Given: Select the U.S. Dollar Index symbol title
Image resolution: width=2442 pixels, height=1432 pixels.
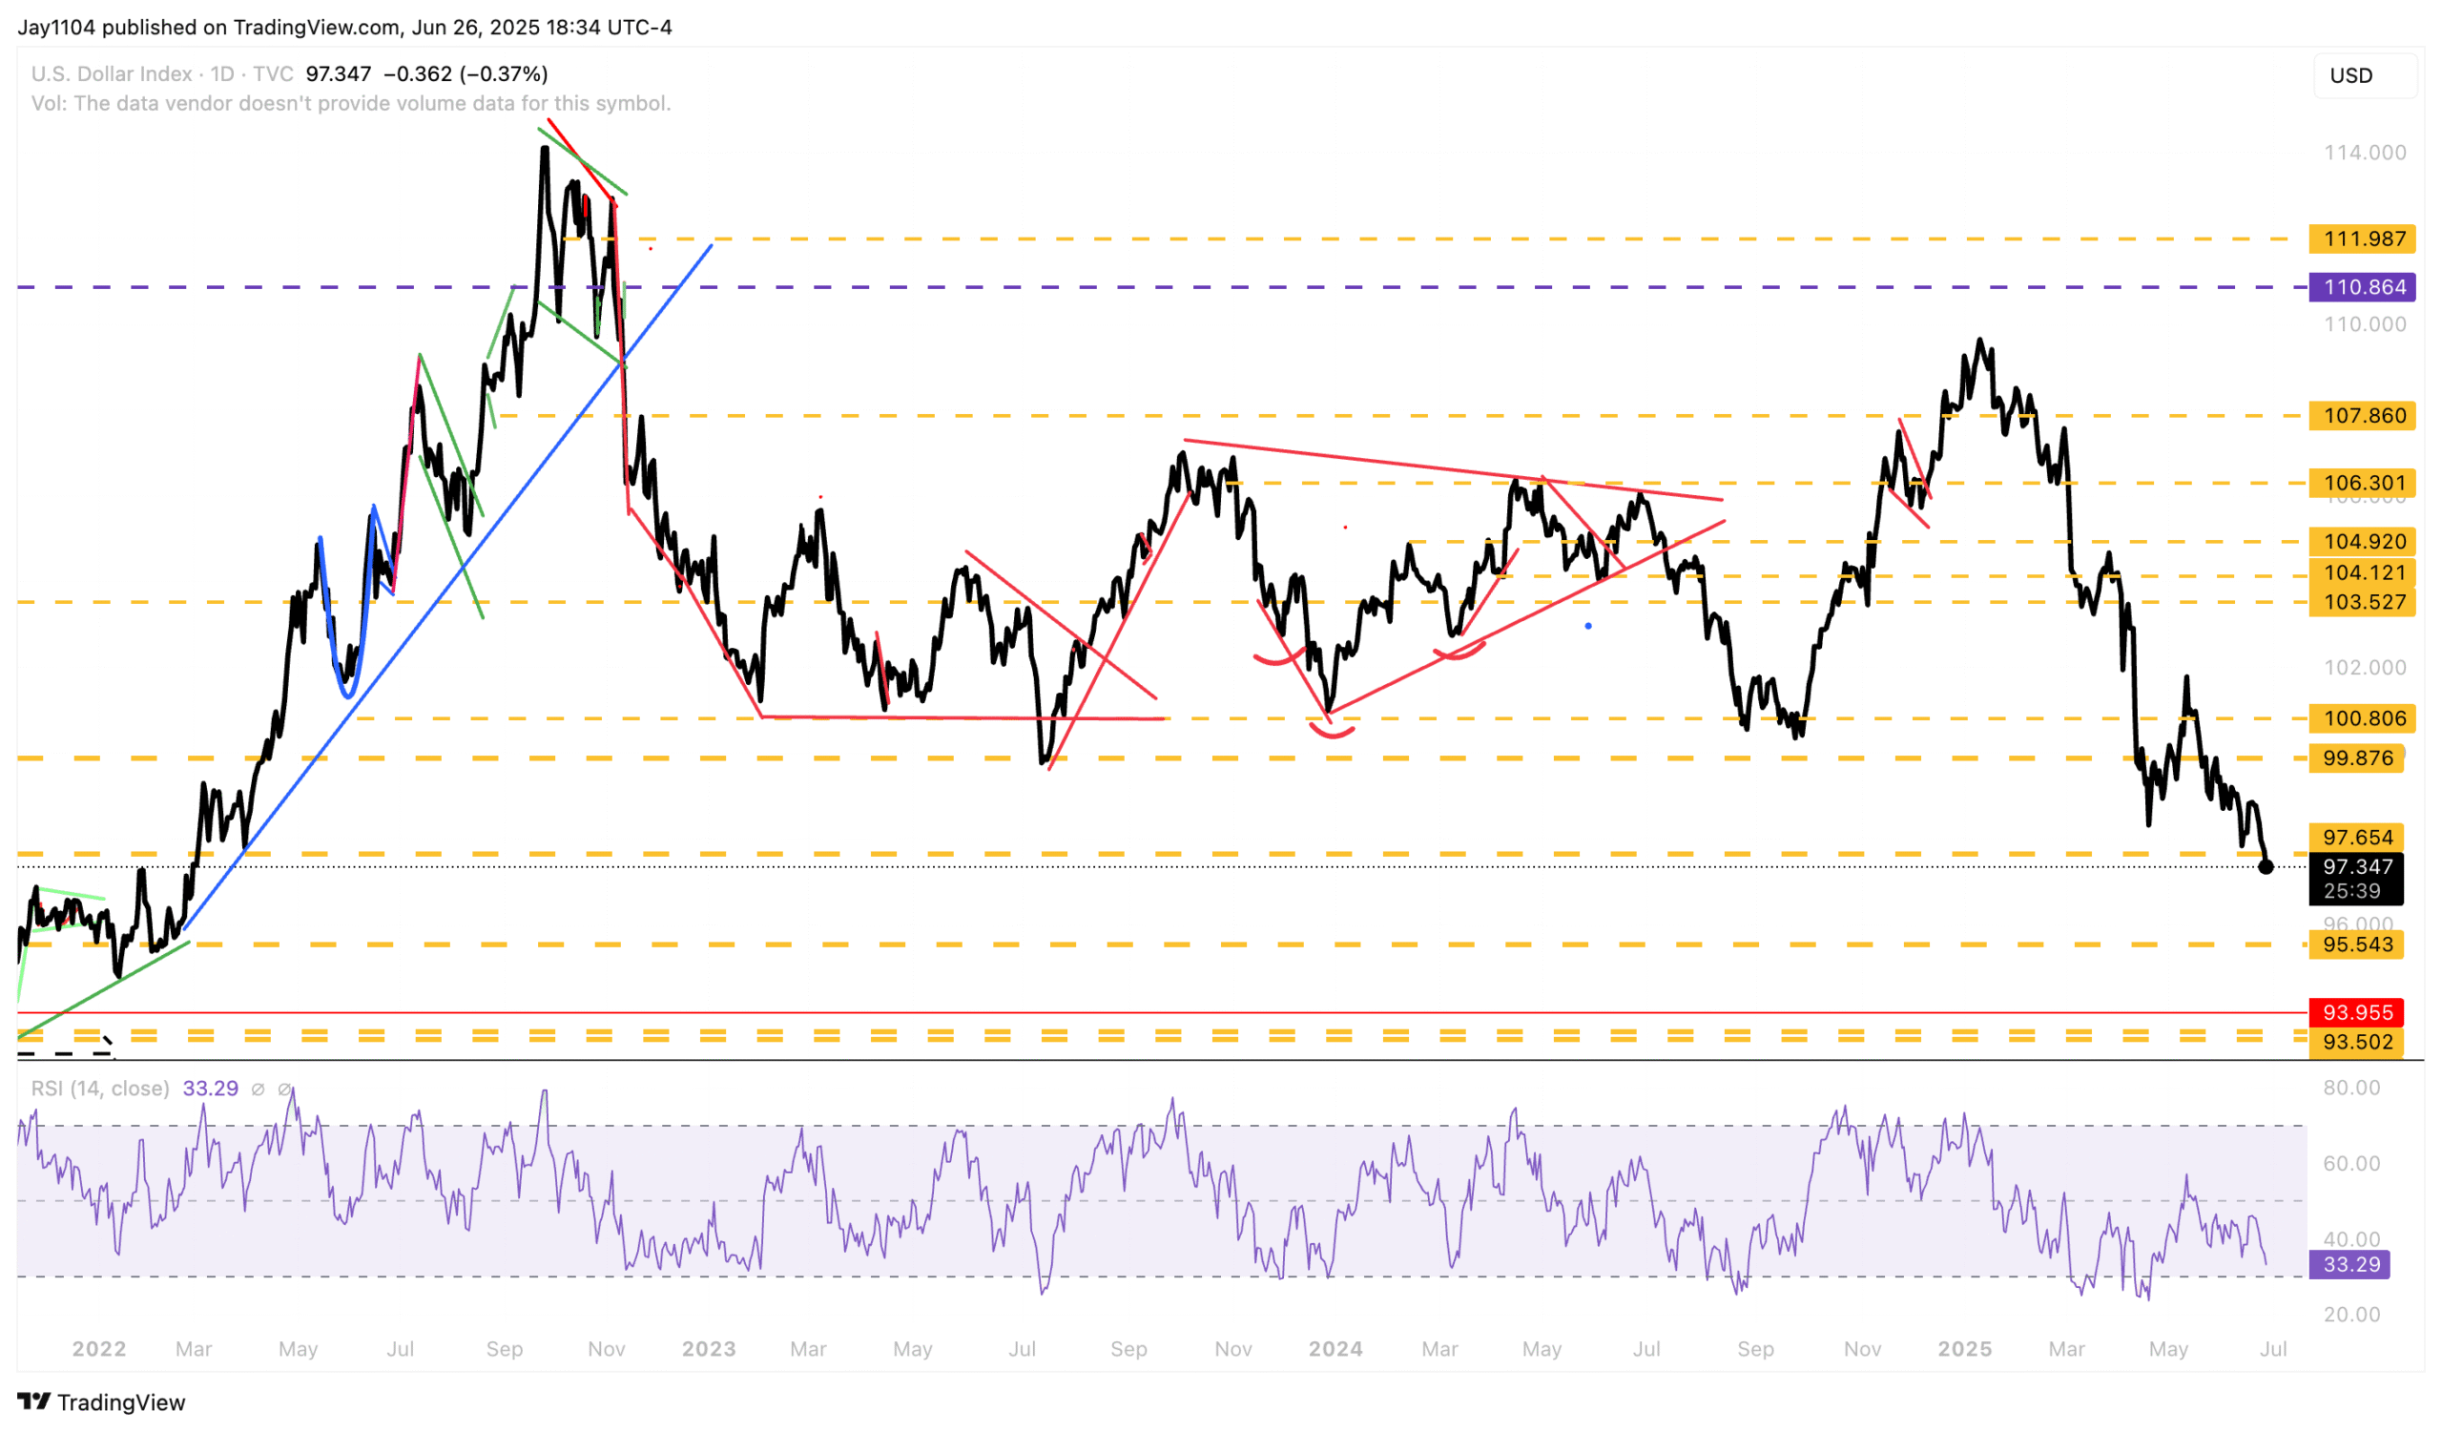Looking at the screenshot, I should pyautogui.click(x=112, y=73).
